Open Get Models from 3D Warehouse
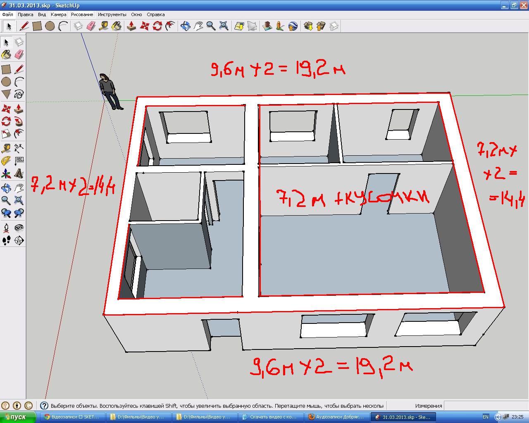The height and width of the screenshot is (423, 529). click(x=308, y=26)
